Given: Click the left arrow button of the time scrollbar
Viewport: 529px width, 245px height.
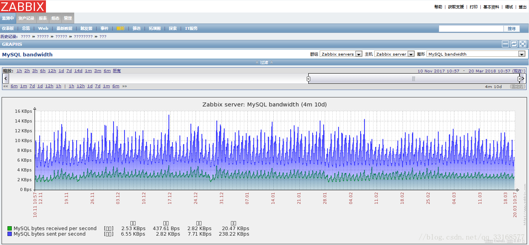Looking at the screenshot, I should pyautogui.click(x=5, y=79).
